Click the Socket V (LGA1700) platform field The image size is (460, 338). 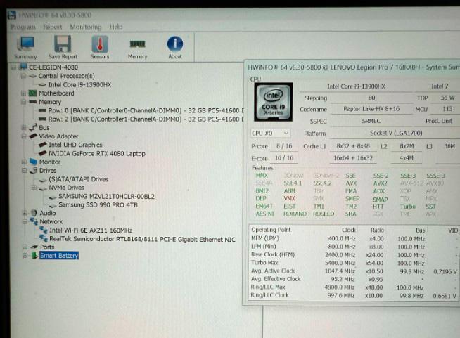(396, 133)
